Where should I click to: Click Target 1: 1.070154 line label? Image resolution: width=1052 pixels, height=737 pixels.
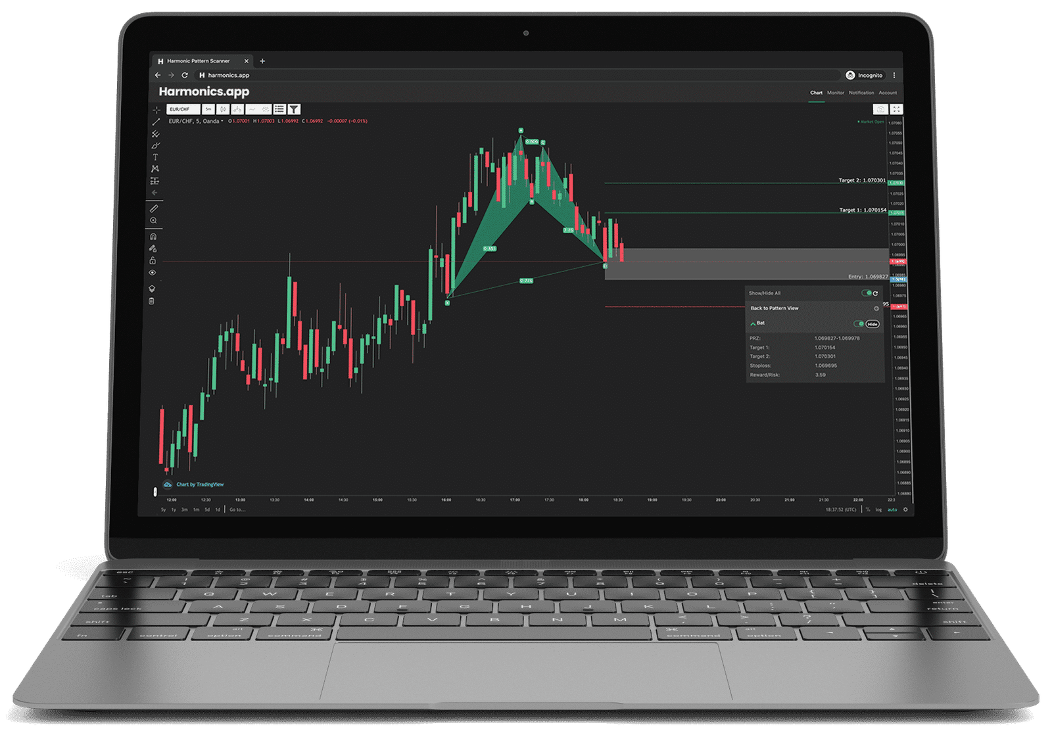click(x=863, y=210)
